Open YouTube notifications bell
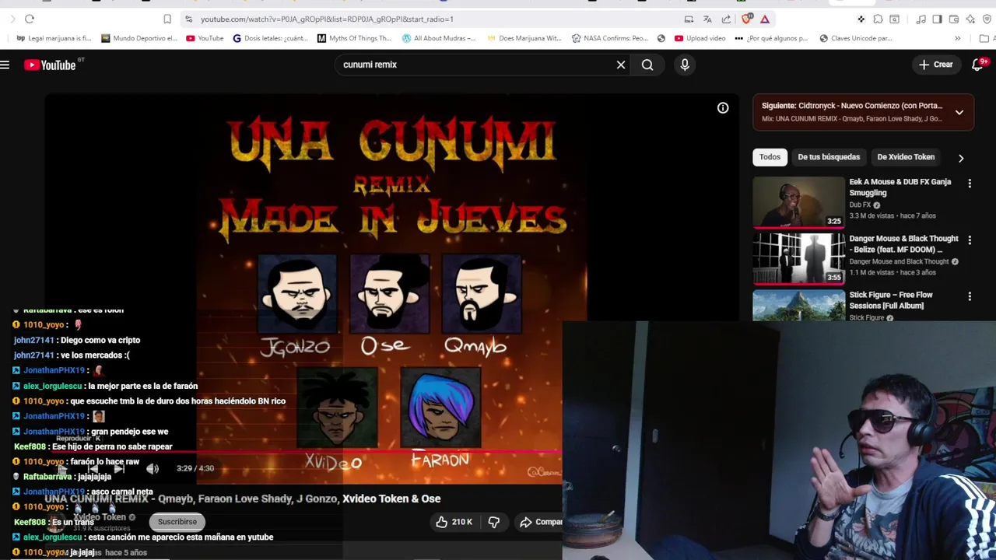Image resolution: width=996 pixels, height=560 pixels. coord(978,65)
